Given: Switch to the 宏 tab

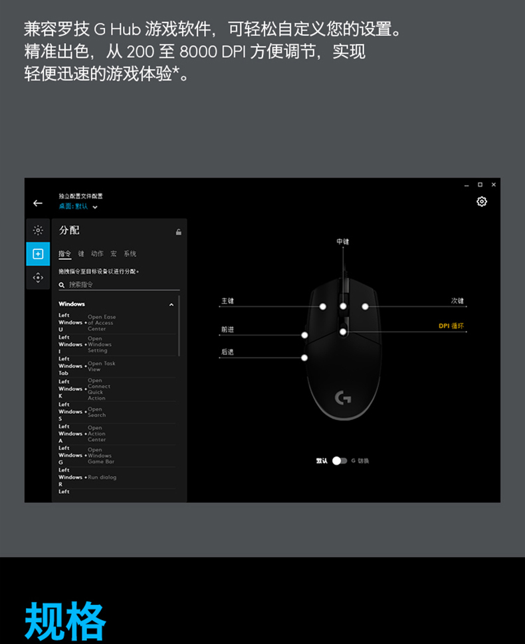Looking at the screenshot, I should [114, 254].
